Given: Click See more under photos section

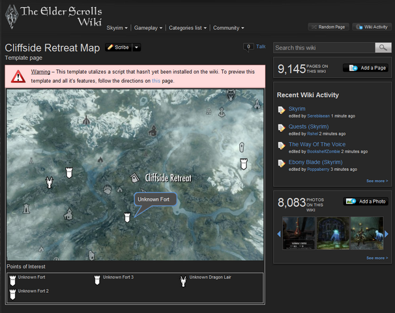Looking at the screenshot, I should pyautogui.click(x=377, y=258).
